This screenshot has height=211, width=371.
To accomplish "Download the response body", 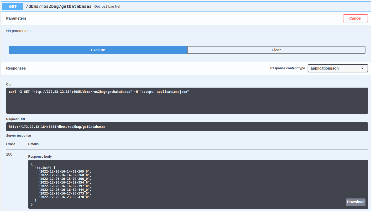I will click(x=356, y=202).
